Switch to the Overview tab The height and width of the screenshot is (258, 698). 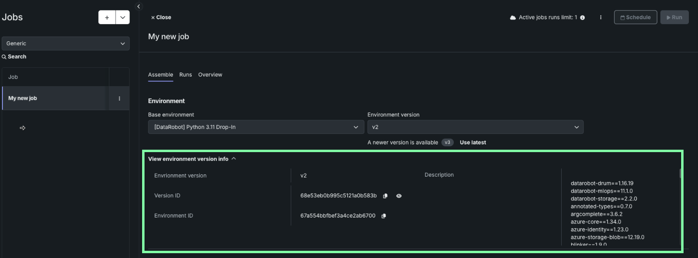(210, 75)
